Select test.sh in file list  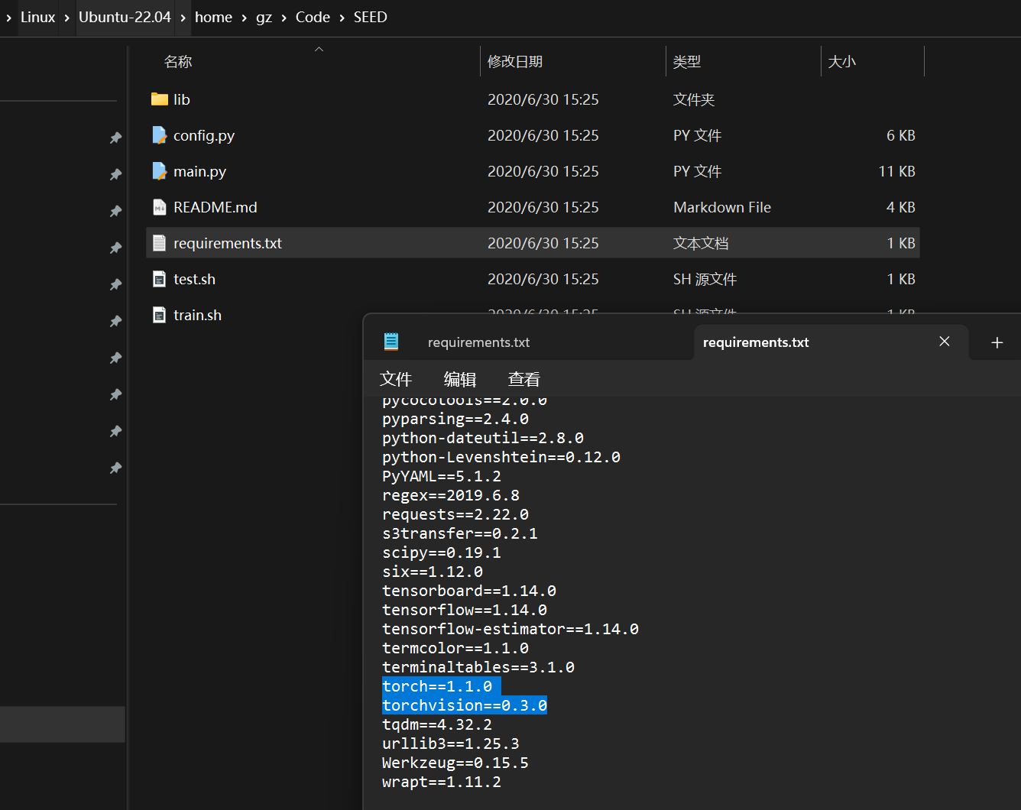pos(195,279)
